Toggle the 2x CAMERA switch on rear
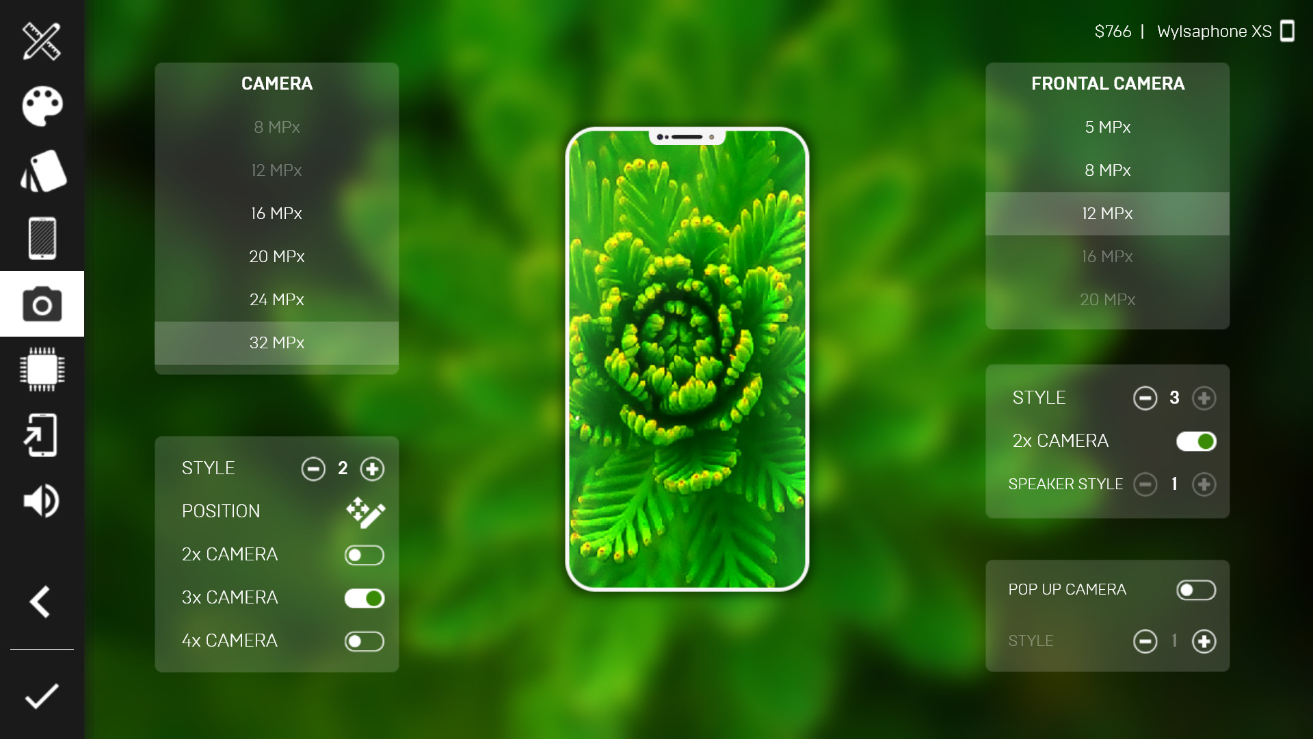Screen dimensions: 1313x739 (x=364, y=554)
